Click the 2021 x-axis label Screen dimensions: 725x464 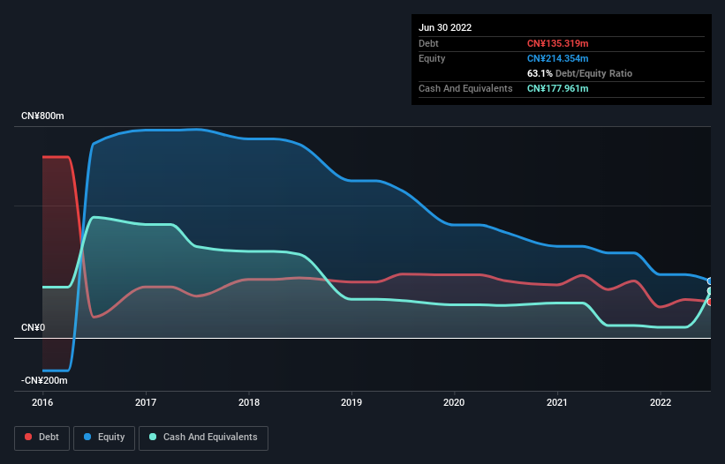click(x=557, y=402)
